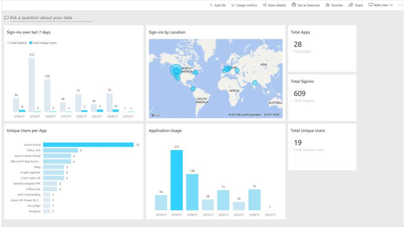Click the large North America bubble on map
The height and width of the screenshot is (227, 405).
click(x=176, y=70)
